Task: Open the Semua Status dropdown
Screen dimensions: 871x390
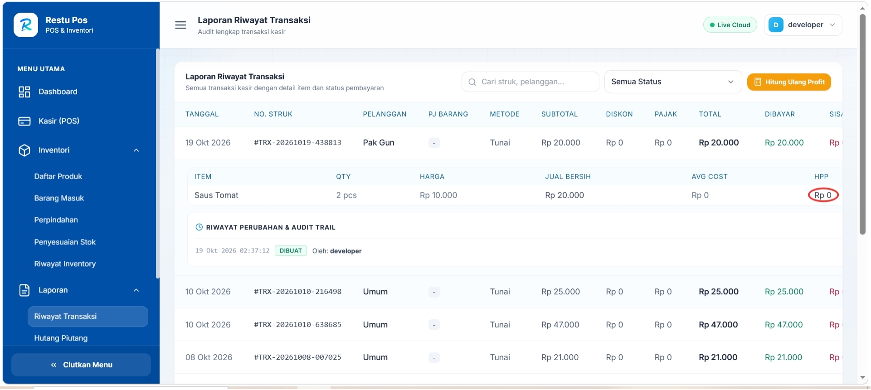Action: (673, 82)
